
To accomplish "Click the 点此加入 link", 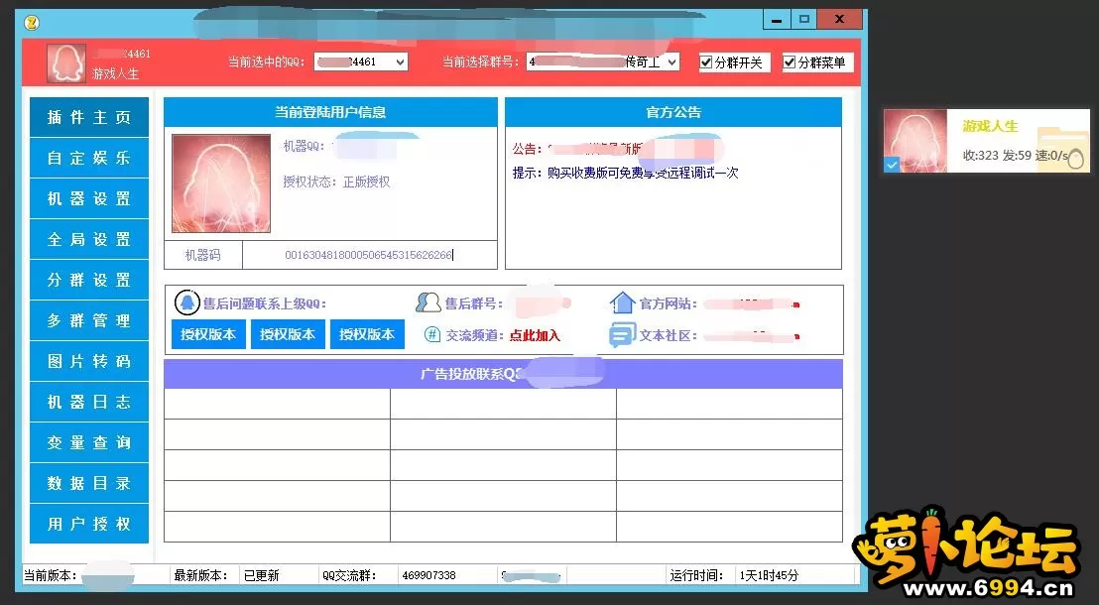I will click(535, 335).
